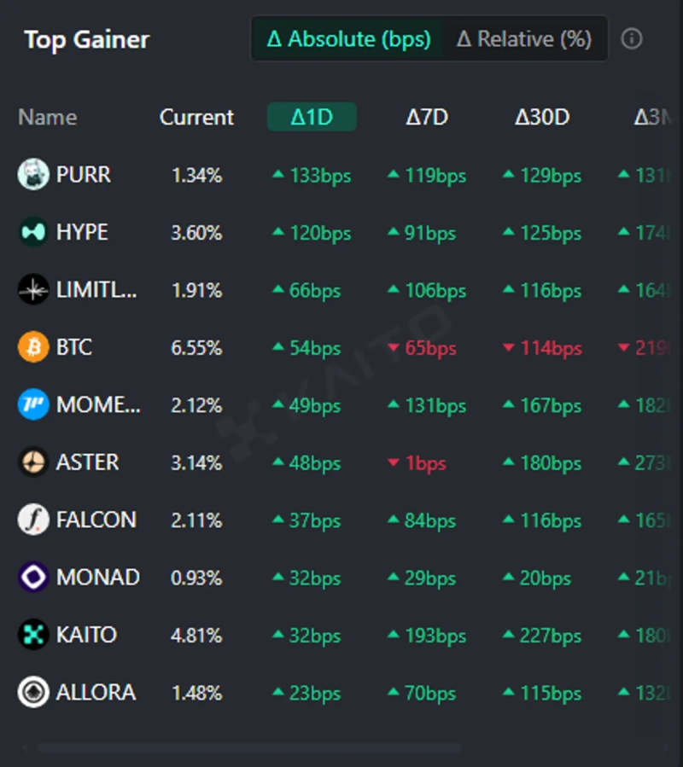
Task: Sort by the Δ30D column
Action: pos(542,117)
